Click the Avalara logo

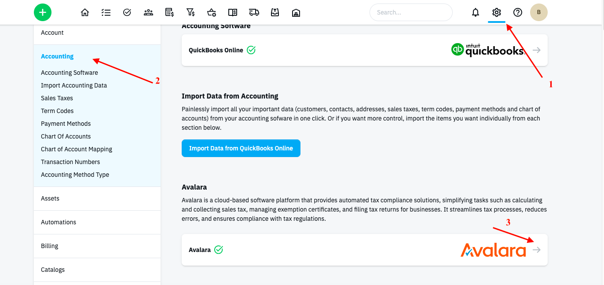493,250
